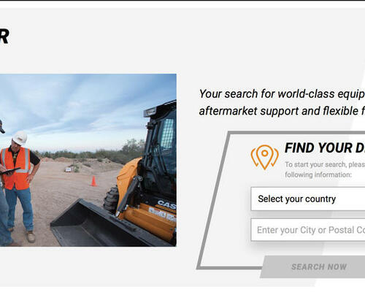The image size is (365, 292).
Task: Click the worker's white hard hat
Action: (x=20, y=138)
